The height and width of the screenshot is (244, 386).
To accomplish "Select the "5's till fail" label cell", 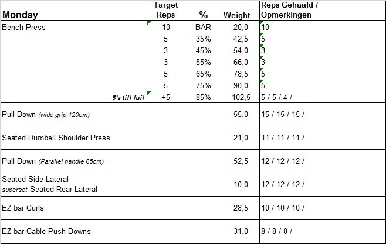I will coord(128,98).
